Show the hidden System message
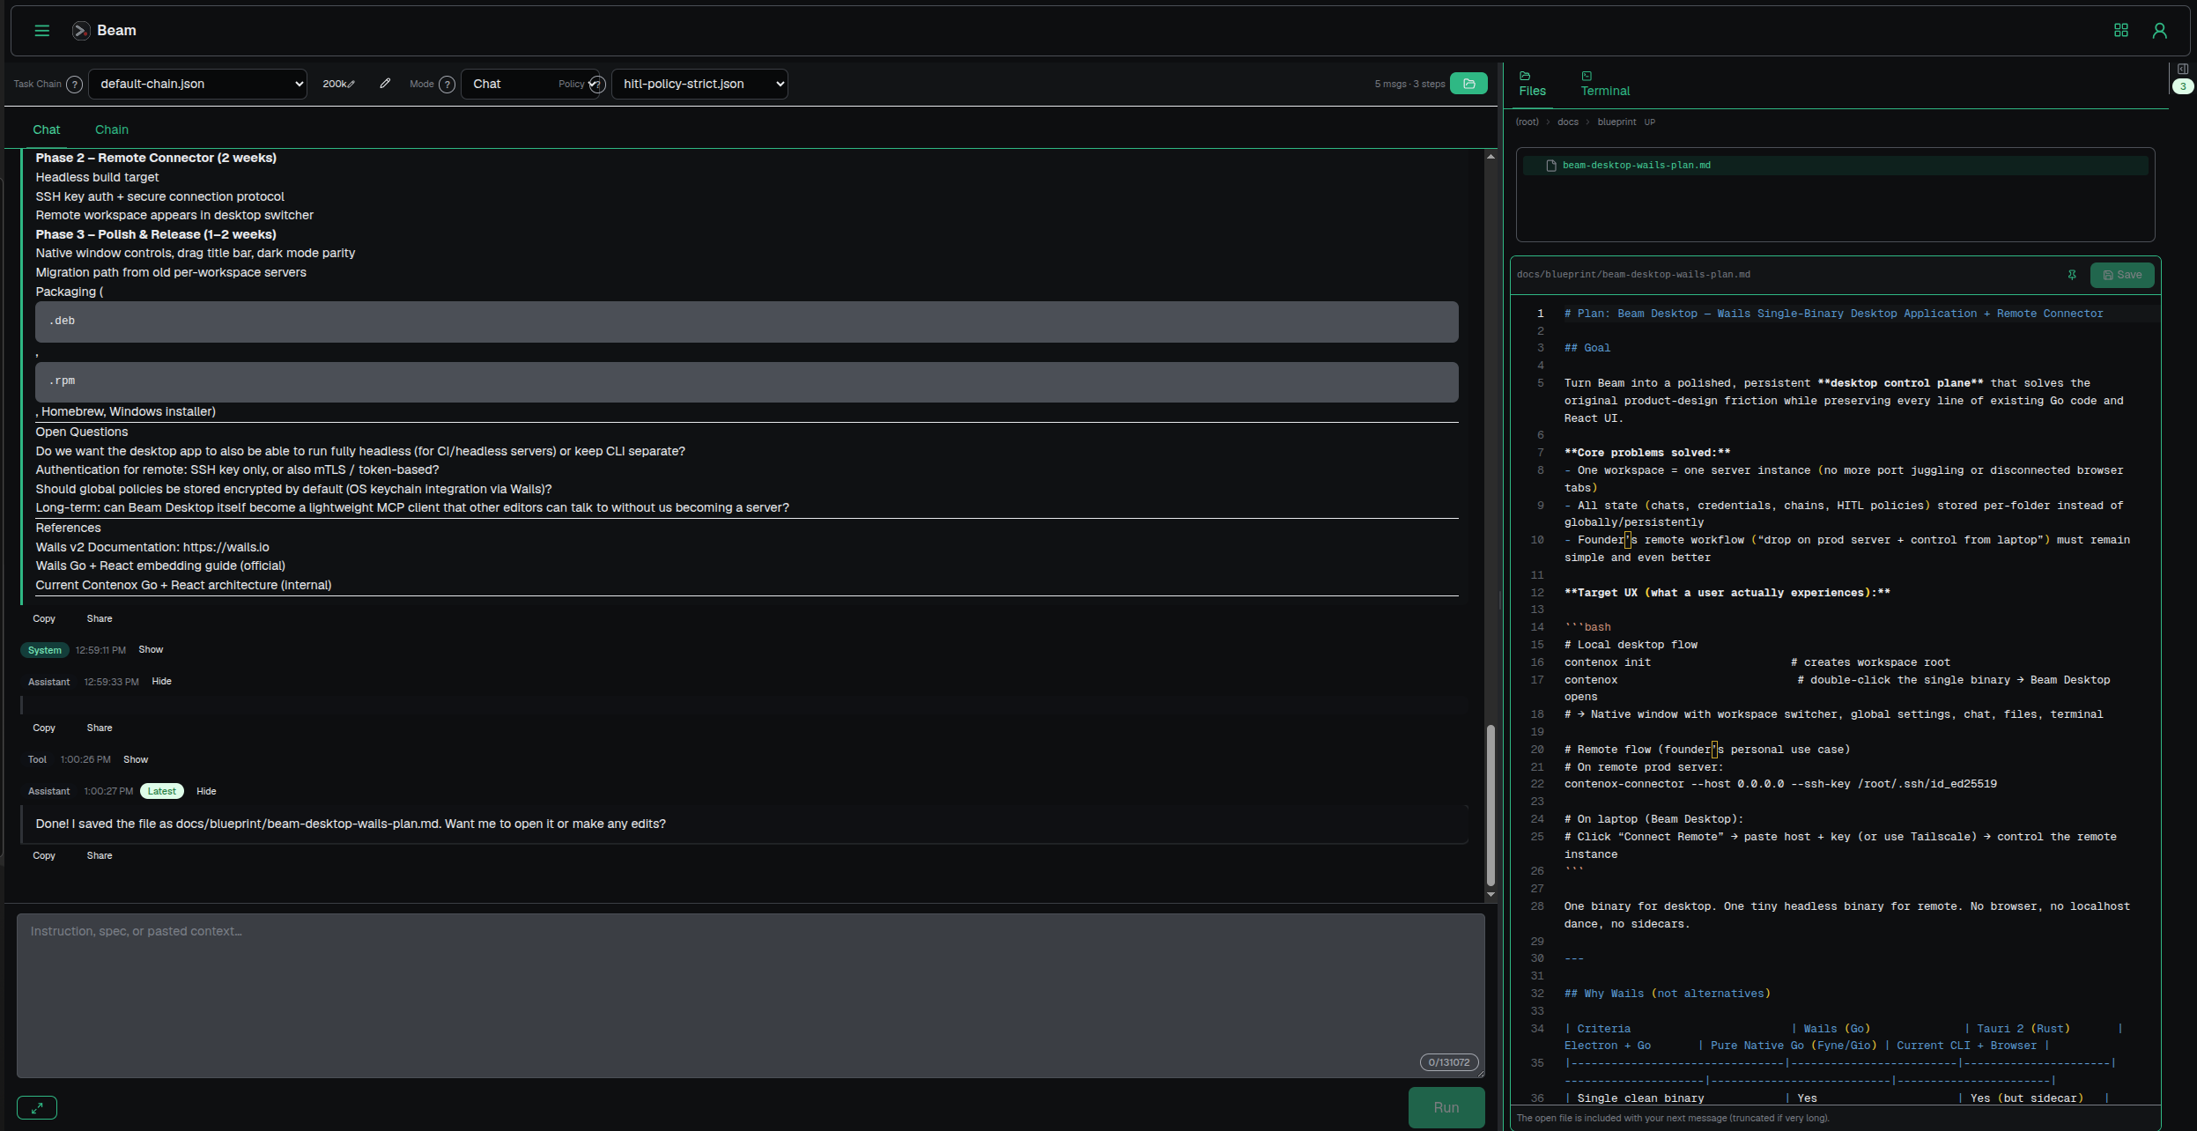Viewport: 2197px width, 1131px height. coord(151,649)
